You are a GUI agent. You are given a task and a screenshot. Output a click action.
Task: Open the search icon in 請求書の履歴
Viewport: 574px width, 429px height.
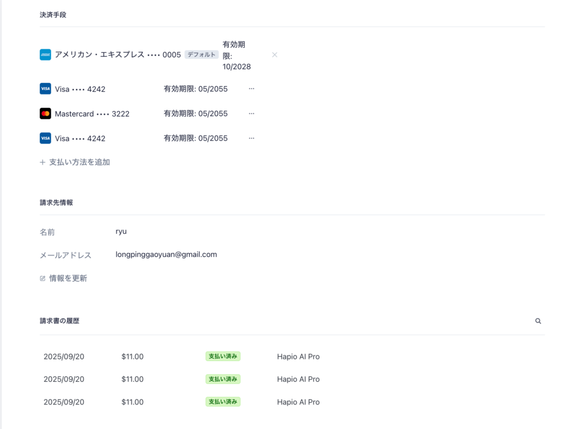click(x=538, y=321)
